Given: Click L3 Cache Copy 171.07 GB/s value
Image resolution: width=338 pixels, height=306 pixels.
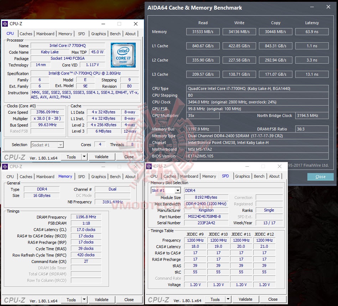Looking at the screenshot, I should (275, 74).
